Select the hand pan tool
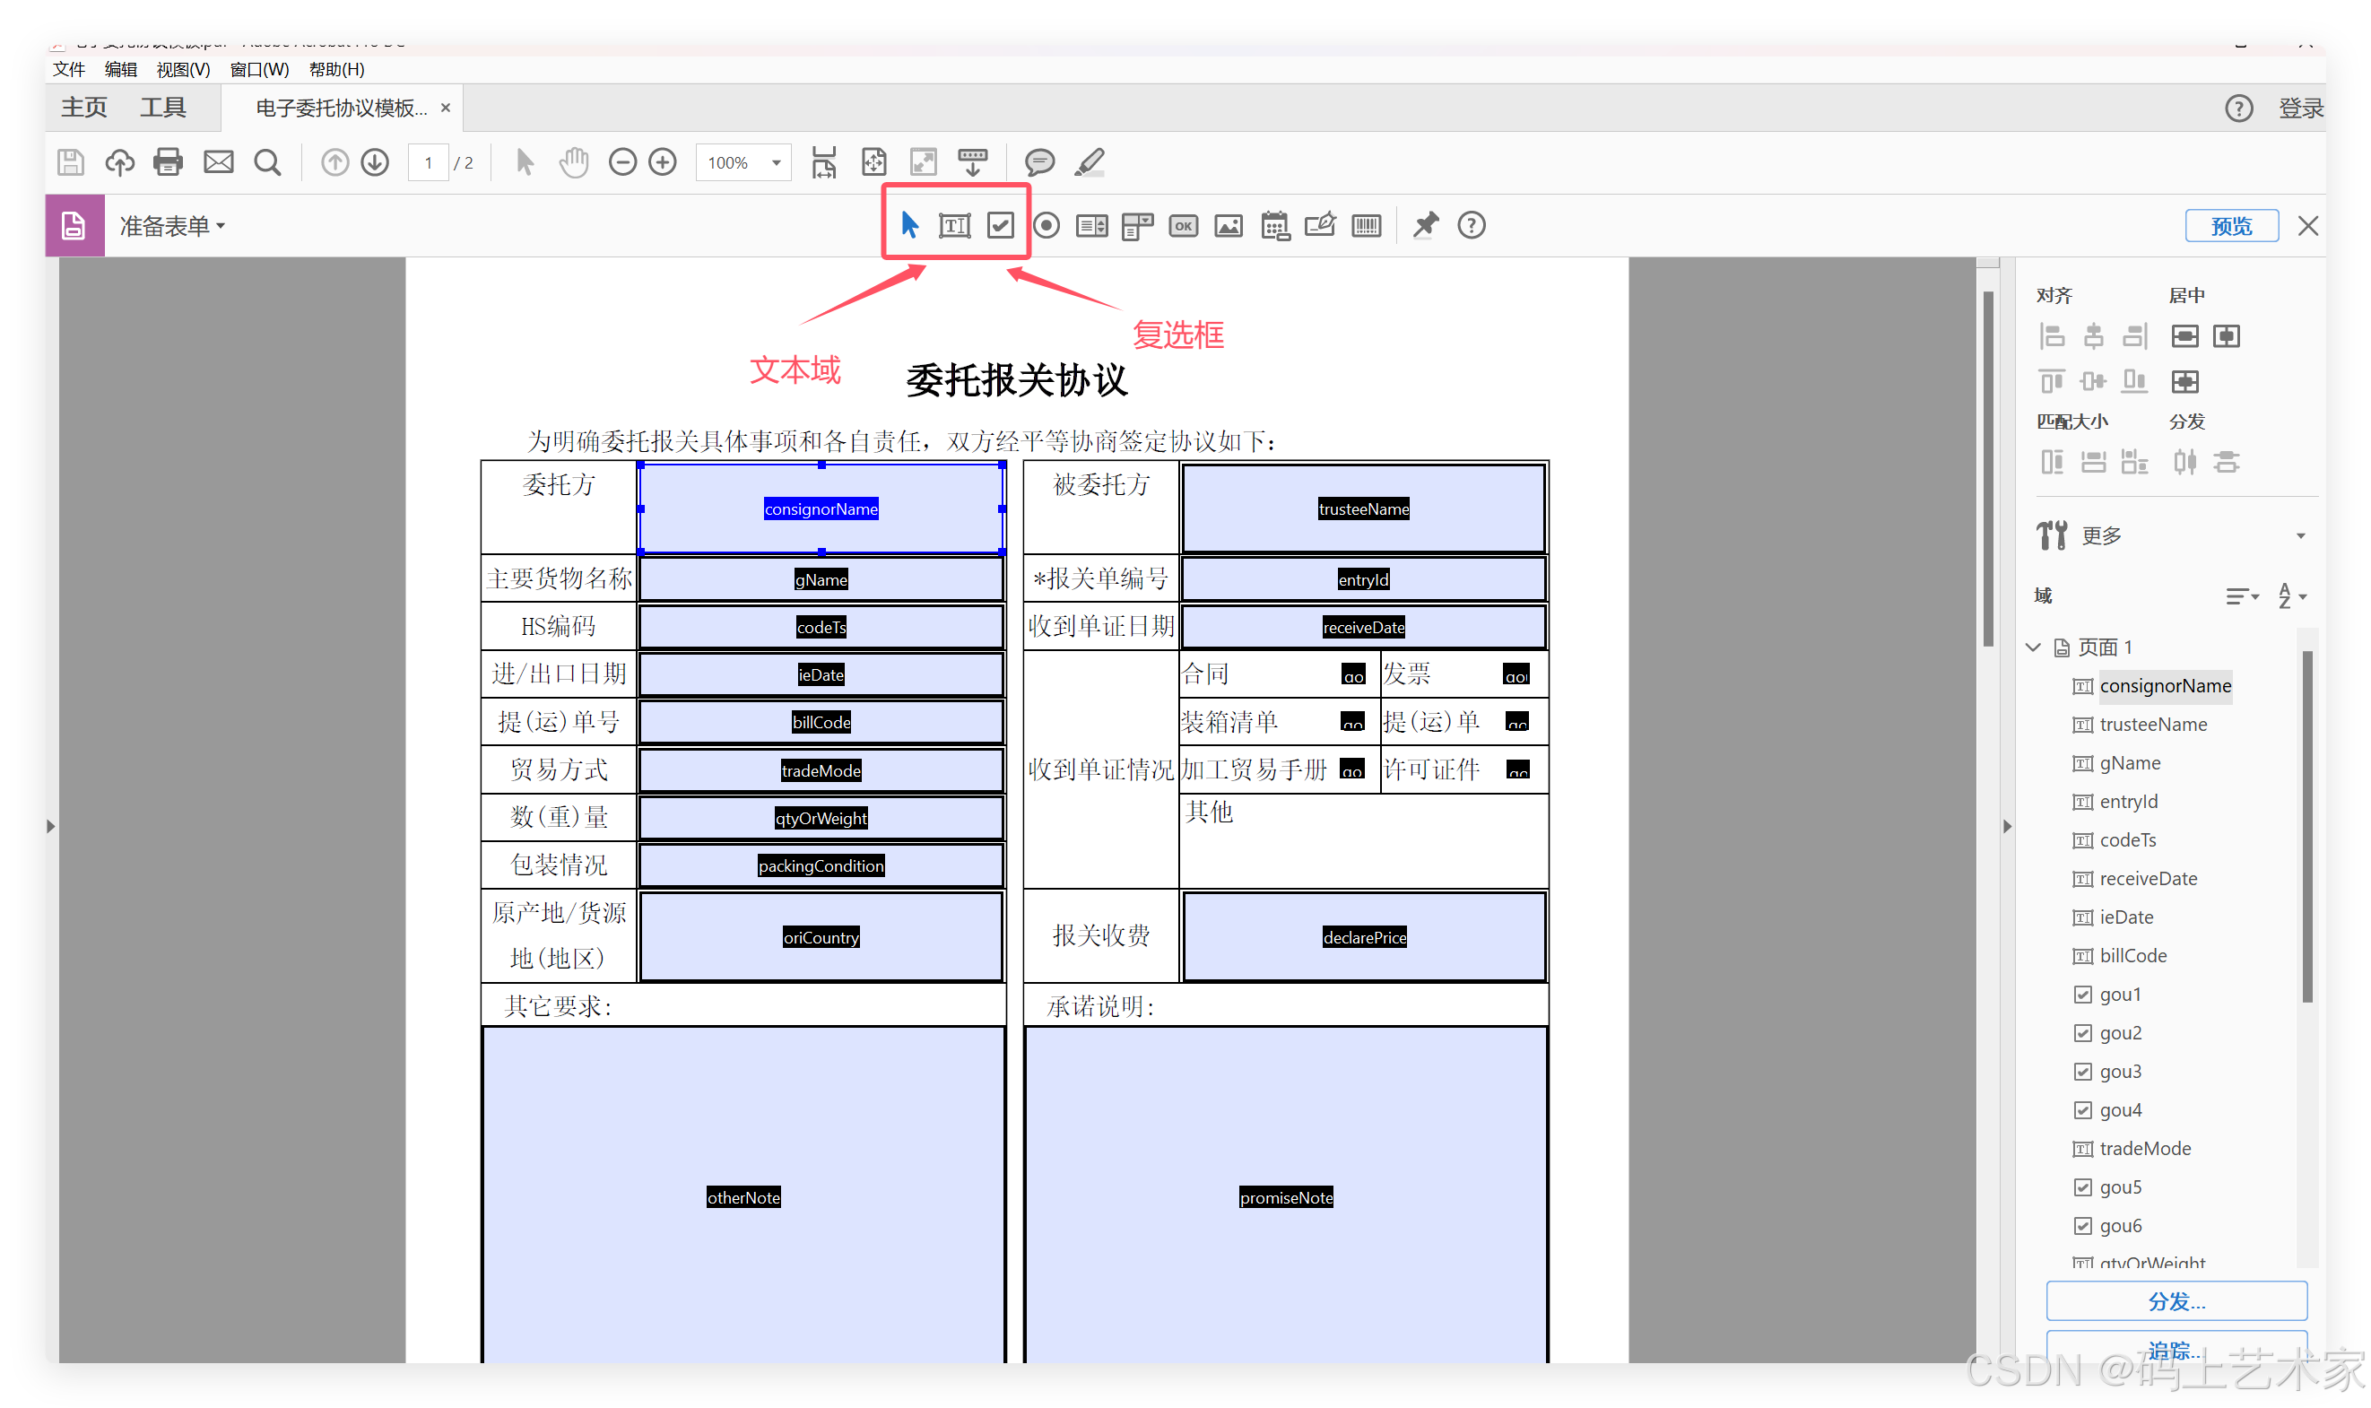This screenshot has width=2371, height=1408. click(573, 162)
